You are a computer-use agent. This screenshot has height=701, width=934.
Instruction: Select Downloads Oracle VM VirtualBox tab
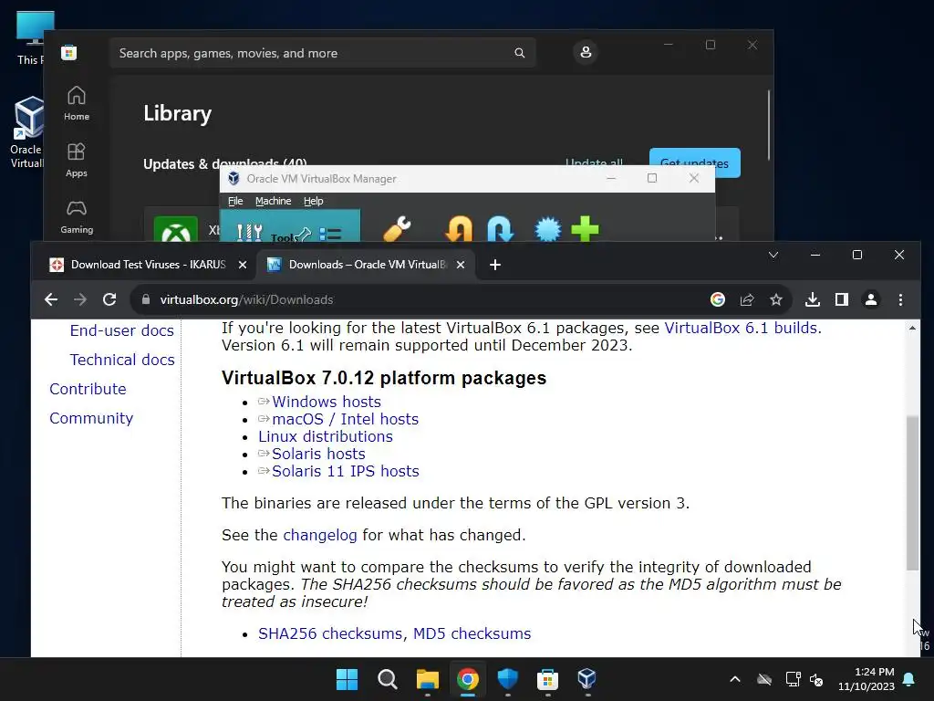tap(365, 265)
